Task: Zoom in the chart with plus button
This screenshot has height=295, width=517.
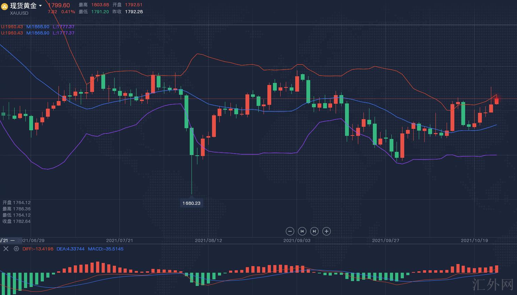Action: pos(326,231)
